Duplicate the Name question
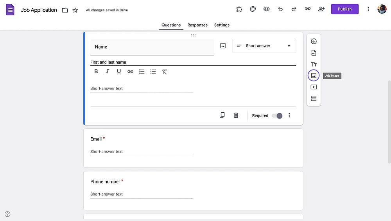Viewport: 391px width, 221px height. pyautogui.click(x=222, y=115)
